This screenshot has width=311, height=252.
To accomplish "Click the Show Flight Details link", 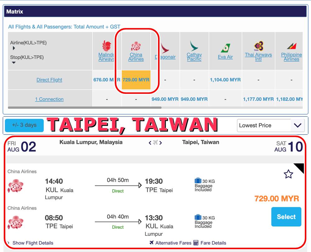I will (x=33, y=243).
